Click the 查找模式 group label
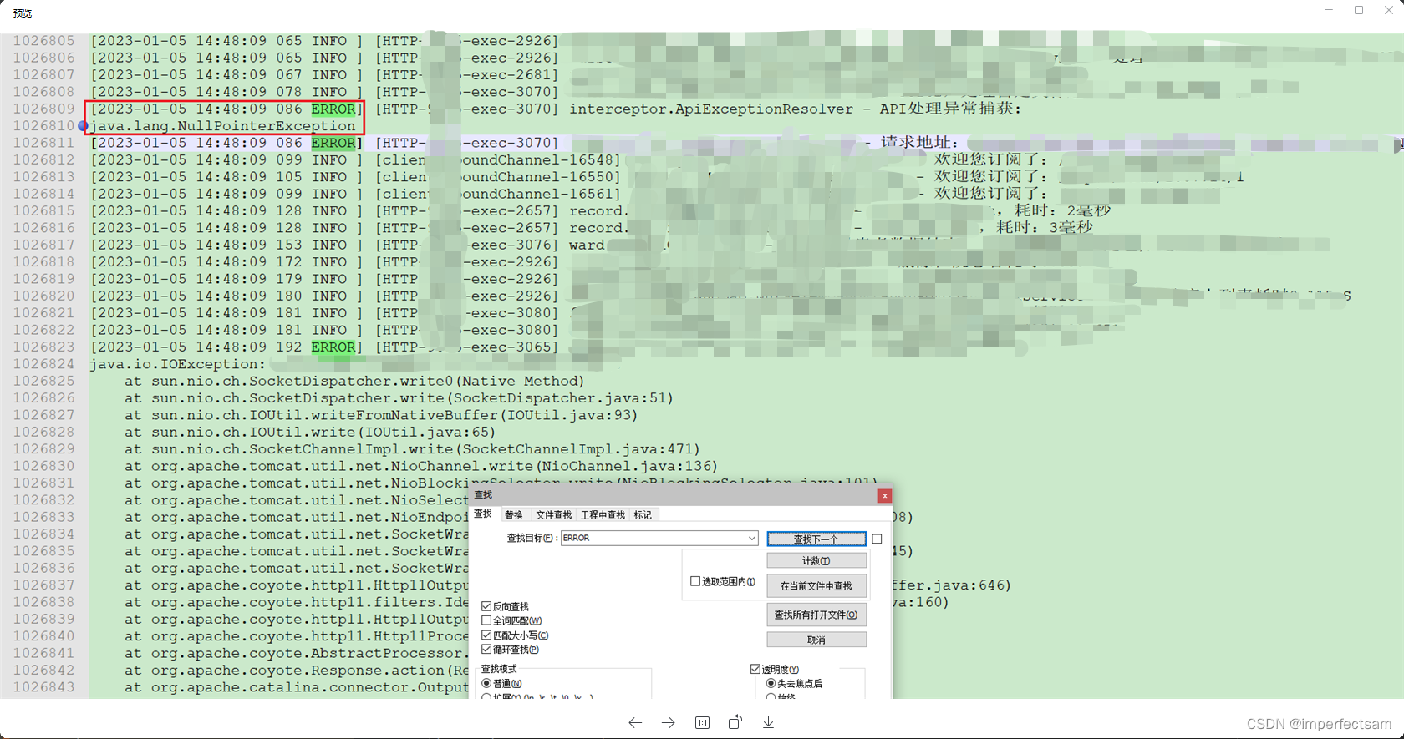 499,669
